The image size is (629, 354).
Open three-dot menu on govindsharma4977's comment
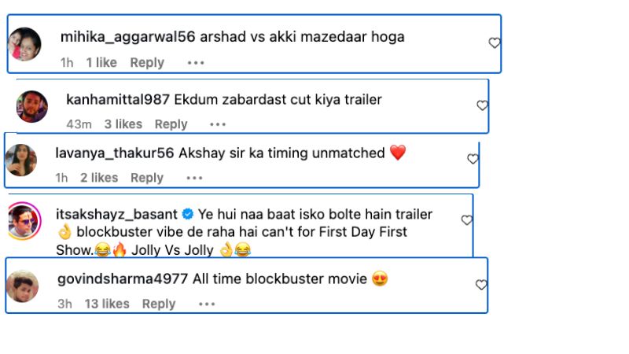click(x=207, y=304)
